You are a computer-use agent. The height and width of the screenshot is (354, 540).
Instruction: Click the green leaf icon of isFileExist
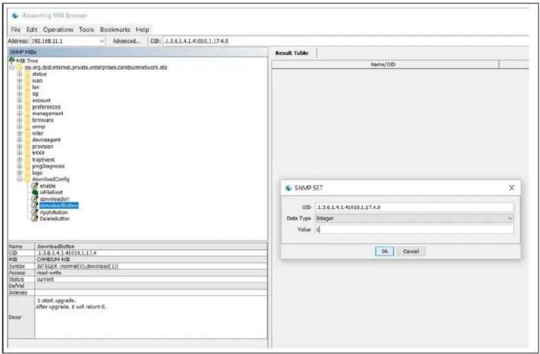click(x=35, y=193)
